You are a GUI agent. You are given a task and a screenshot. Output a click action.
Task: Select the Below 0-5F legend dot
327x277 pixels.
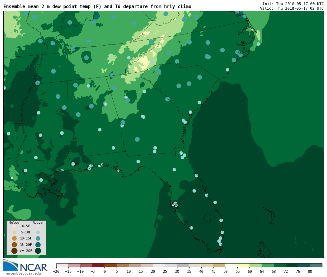(15, 226)
